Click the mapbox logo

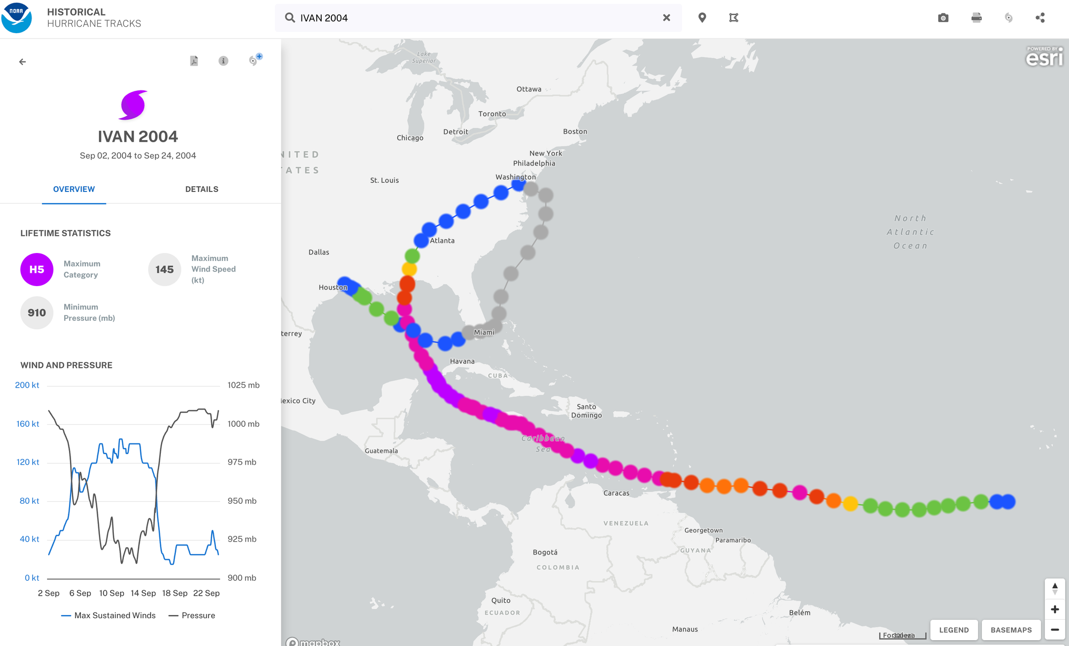click(x=314, y=642)
